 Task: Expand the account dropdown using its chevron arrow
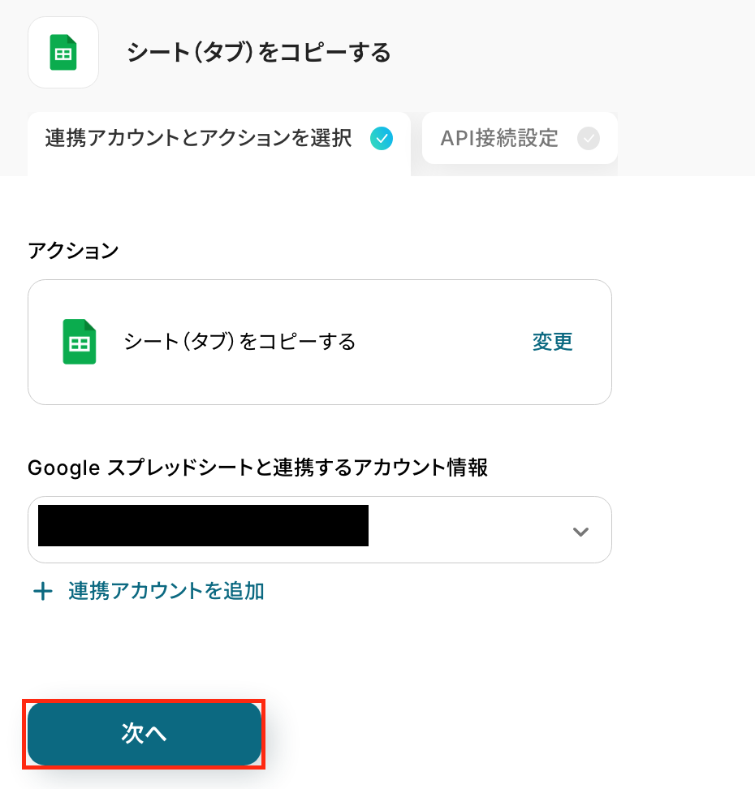(580, 532)
